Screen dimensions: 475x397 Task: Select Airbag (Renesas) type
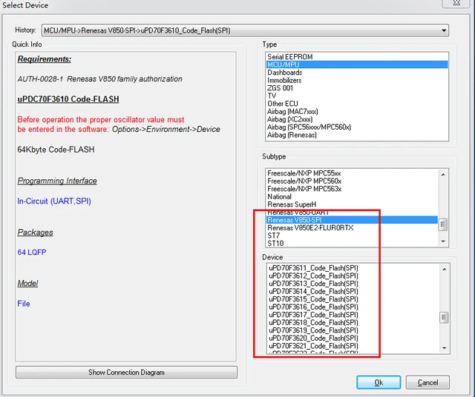click(x=356, y=135)
